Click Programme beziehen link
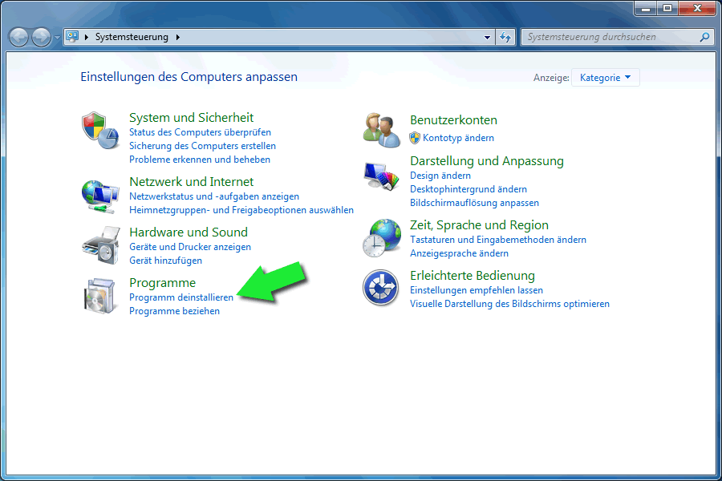 pos(174,311)
